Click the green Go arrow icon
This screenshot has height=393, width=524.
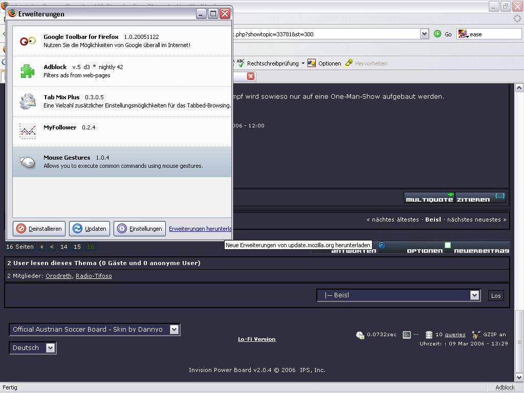click(x=438, y=34)
